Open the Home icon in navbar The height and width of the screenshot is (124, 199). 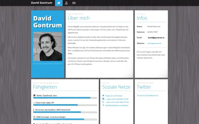[x=59, y=3]
